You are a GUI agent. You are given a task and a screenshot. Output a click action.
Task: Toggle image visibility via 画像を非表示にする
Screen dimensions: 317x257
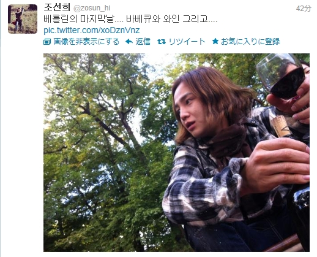86,42
